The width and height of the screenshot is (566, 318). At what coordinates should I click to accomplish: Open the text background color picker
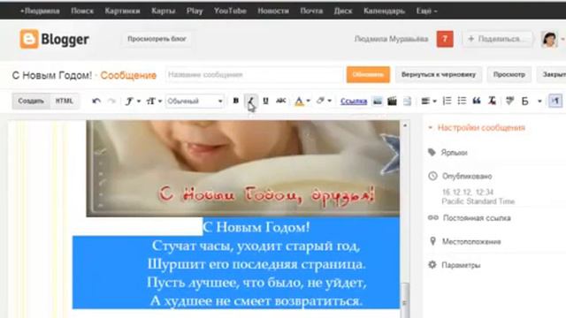point(323,101)
